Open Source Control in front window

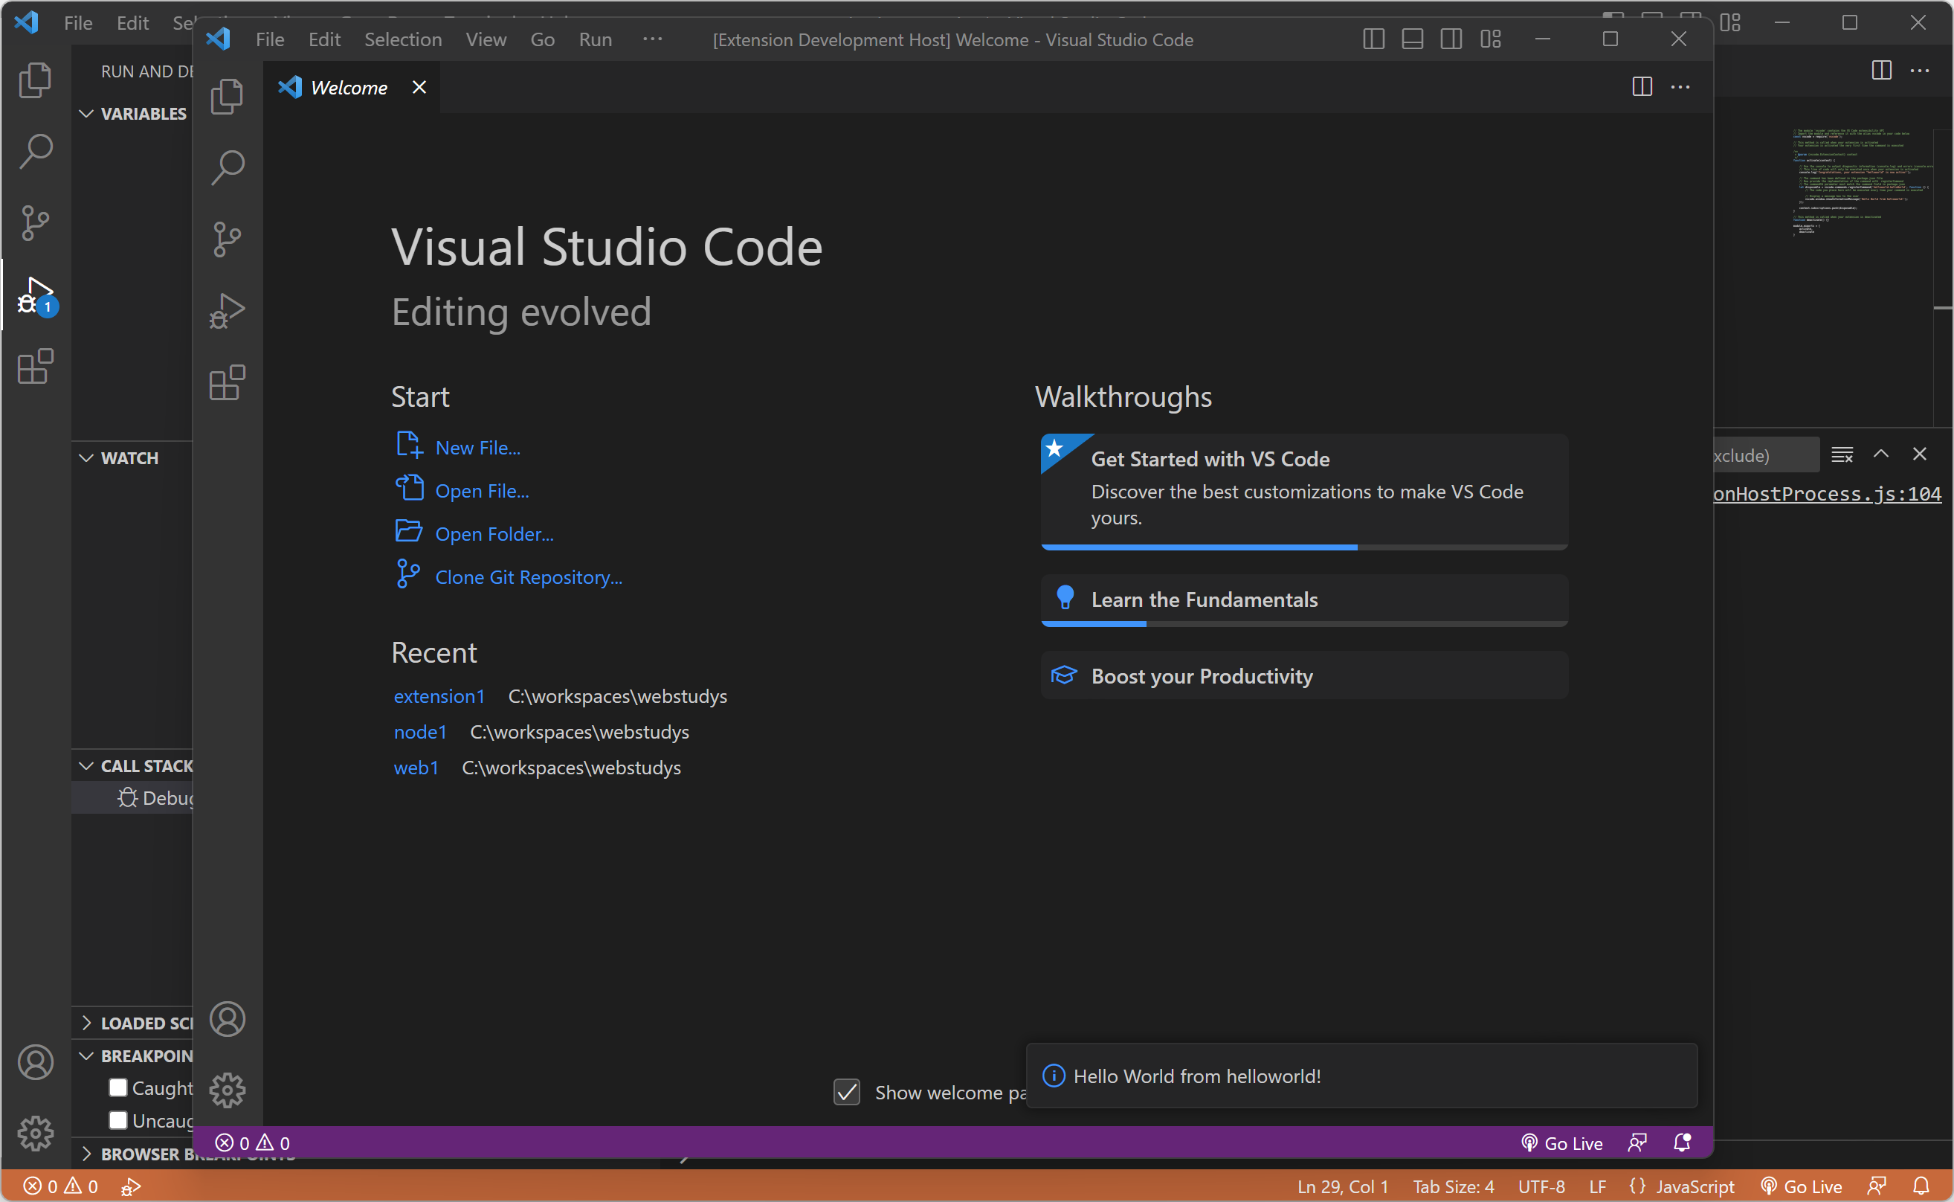pyautogui.click(x=228, y=239)
